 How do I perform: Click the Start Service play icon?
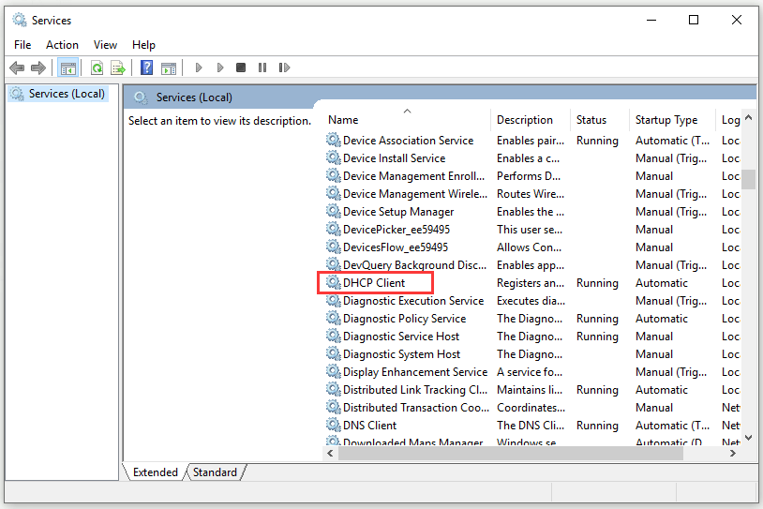tap(199, 67)
